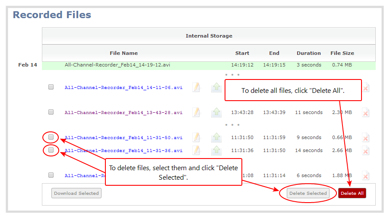Expand the ellipsis above the 14-11-06 file row
390x219 pixels.
(232, 75)
